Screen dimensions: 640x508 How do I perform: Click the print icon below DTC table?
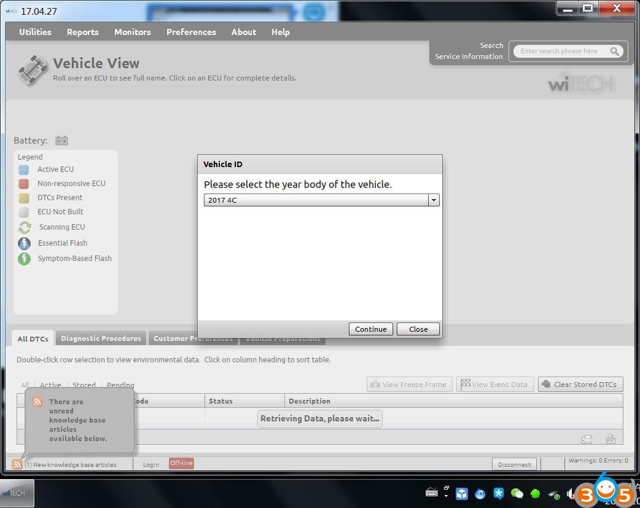click(x=587, y=439)
